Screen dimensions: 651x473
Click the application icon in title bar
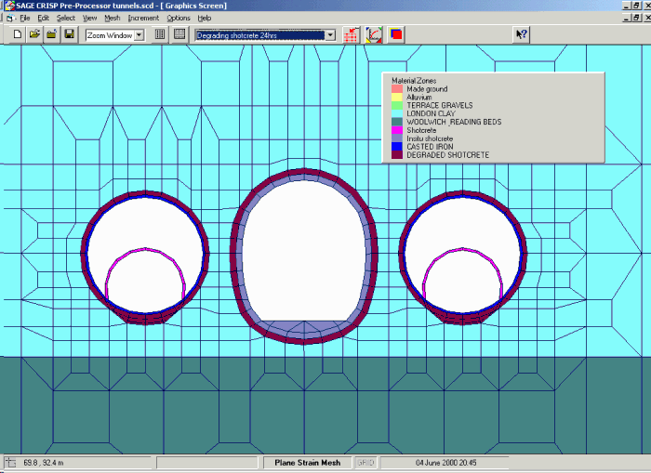tap(9, 6)
